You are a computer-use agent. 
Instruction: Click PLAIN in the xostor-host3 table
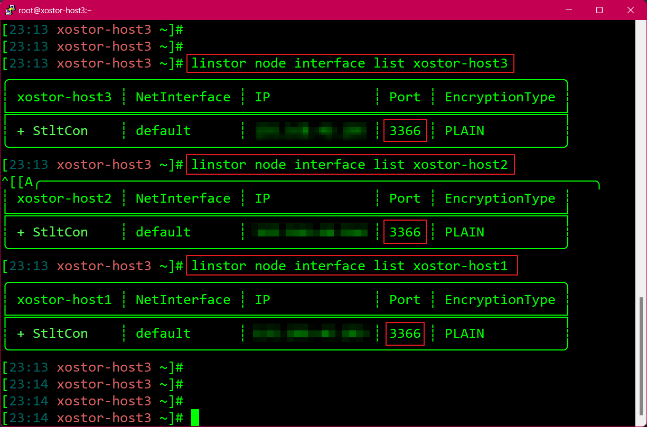[x=465, y=131]
